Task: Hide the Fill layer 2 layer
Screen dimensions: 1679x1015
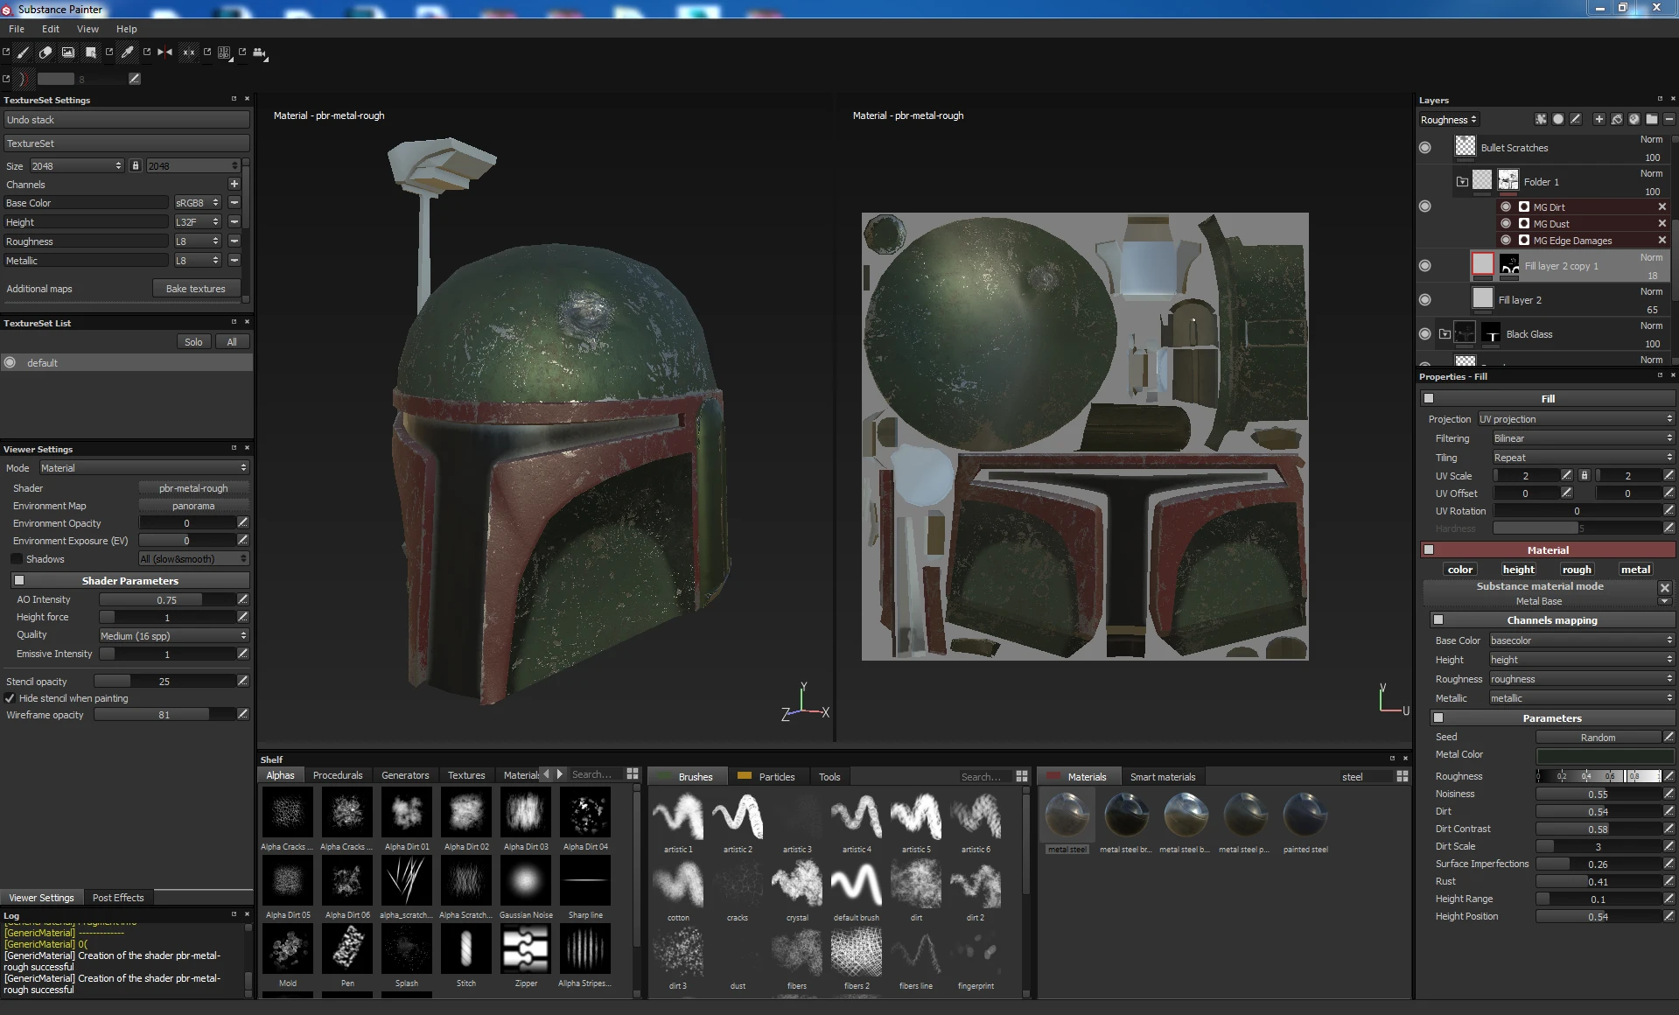Action: [1425, 299]
